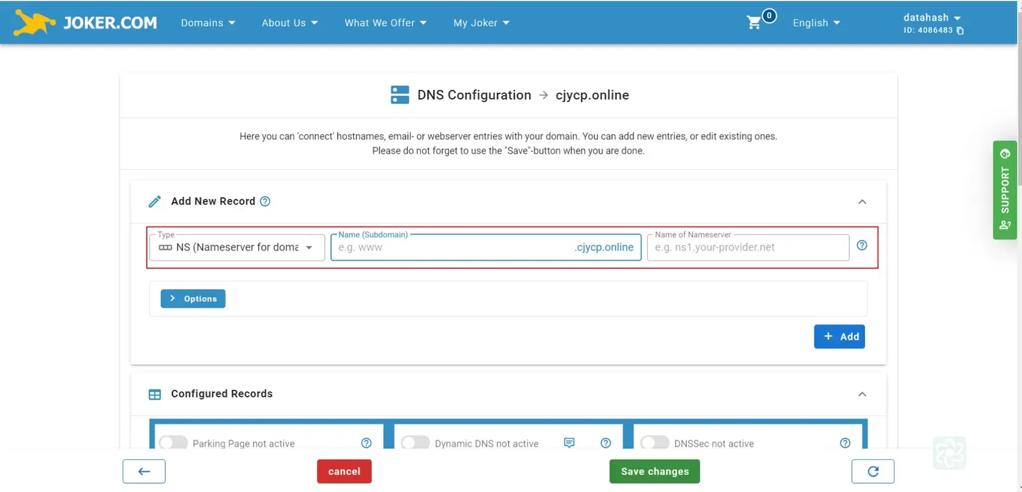Click the Dynamic DNS not active label
1022x492 pixels.
(487, 444)
